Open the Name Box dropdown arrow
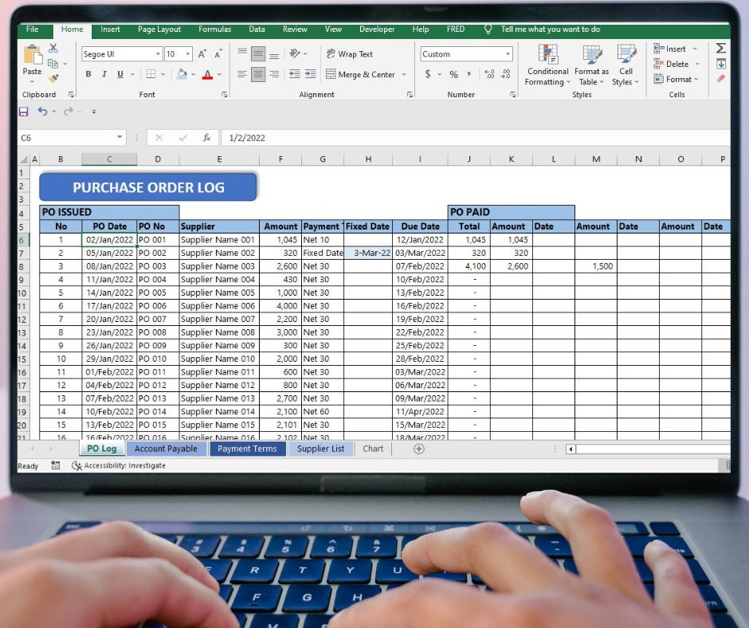 (120, 138)
